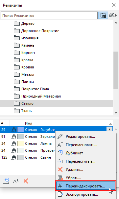Image resolution: width=119 pixels, height=199 pixels.
Task: Select the Краска folder
Action: click(x=57, y=60)
